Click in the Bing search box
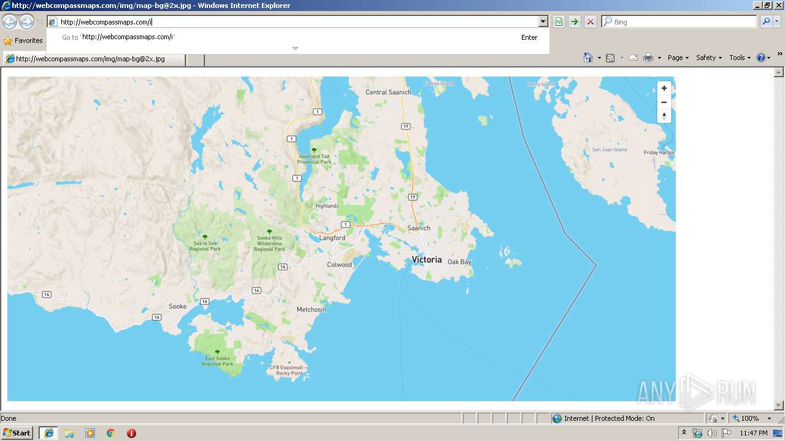 click(x=684, y=22)
